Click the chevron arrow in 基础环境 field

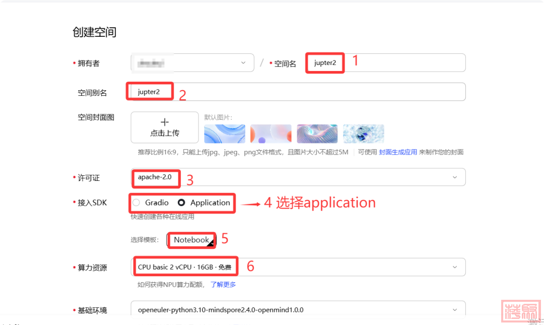455,310
